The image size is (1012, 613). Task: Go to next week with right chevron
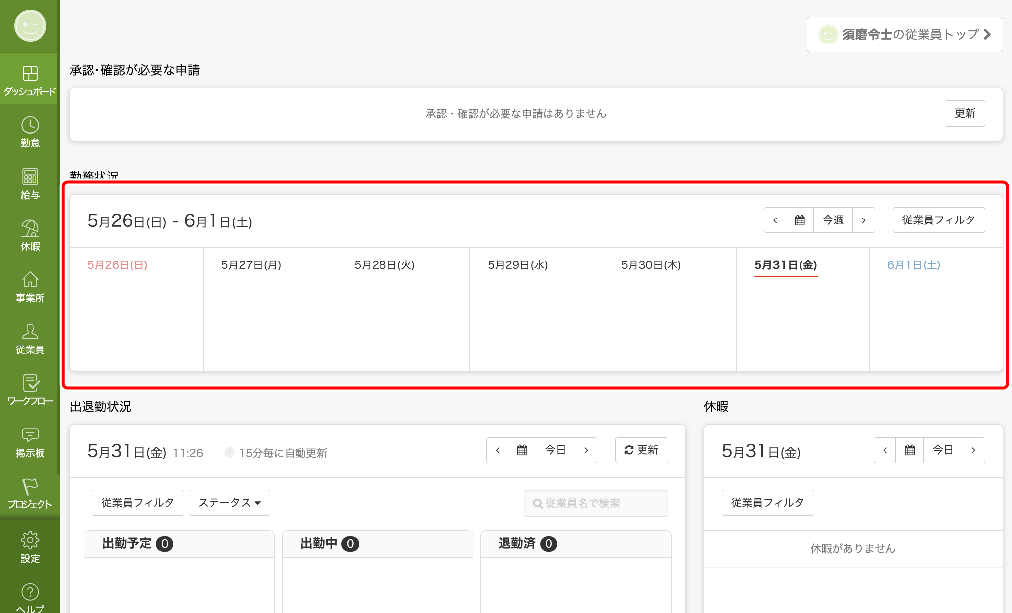(863, 220)
